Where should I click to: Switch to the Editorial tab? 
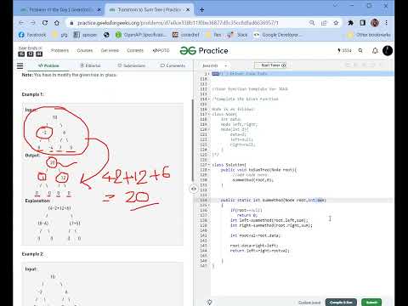(90, 65)
